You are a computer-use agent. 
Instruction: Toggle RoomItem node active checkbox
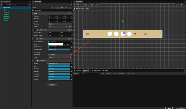click(x=33, y=10)
